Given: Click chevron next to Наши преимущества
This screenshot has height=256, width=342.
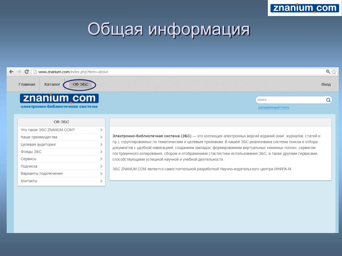Looking at the screenshot, I should [x=101, y=137].
